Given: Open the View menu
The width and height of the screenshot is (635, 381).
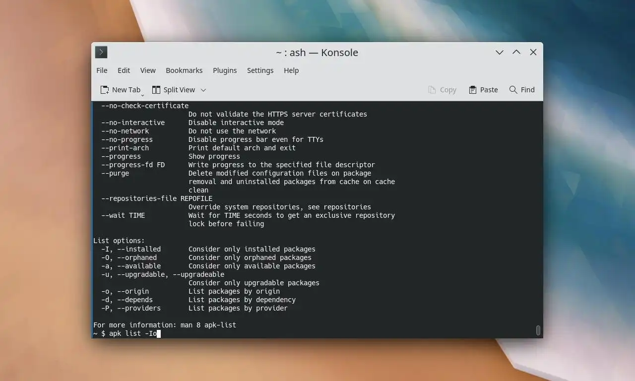Looking at the screenshot, I should pos(148,70).
